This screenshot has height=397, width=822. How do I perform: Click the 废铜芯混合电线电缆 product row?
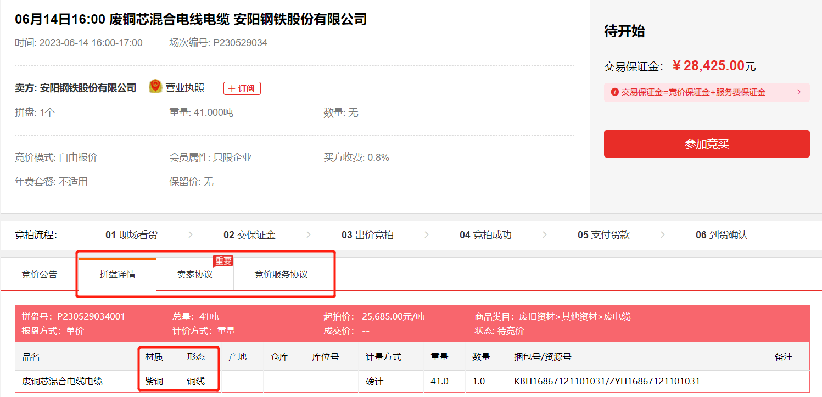pyautogui.click(x=62, y=381)
